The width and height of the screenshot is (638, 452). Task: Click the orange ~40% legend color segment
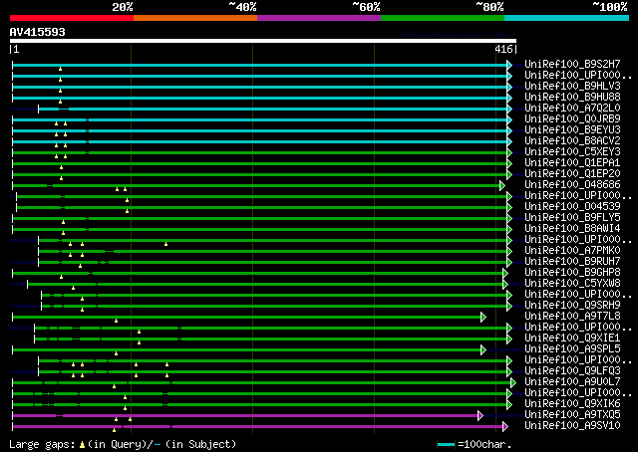(194, 17)
